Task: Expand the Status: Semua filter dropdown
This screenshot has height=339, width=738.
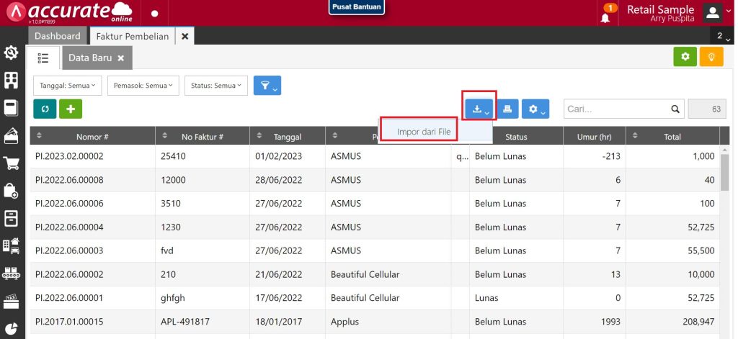Action: (x=215, y=86)
